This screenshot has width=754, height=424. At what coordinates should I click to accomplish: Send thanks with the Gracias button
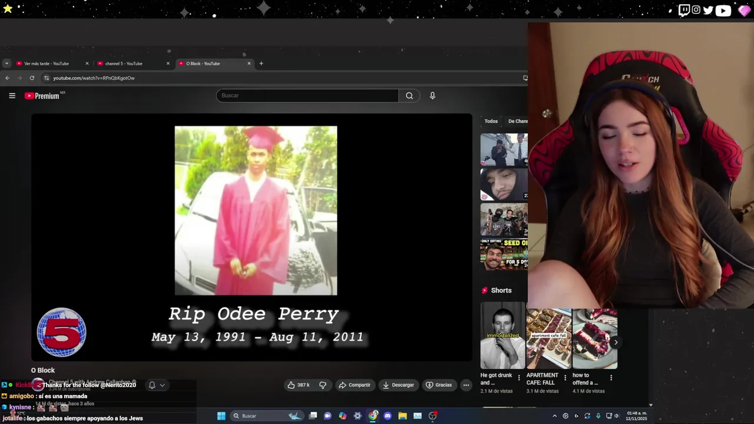tap(439, 385)
